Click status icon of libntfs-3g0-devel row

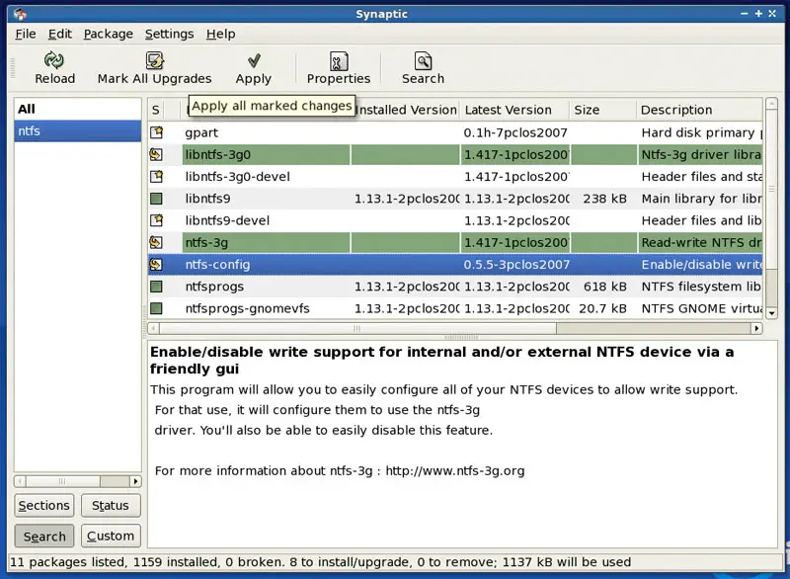point(157,177)
